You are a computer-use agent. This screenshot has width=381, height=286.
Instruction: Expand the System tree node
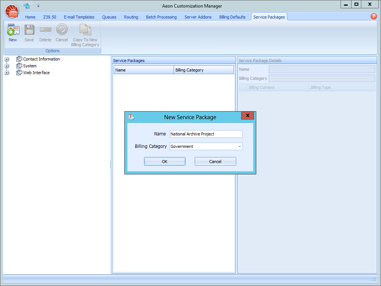7,65
